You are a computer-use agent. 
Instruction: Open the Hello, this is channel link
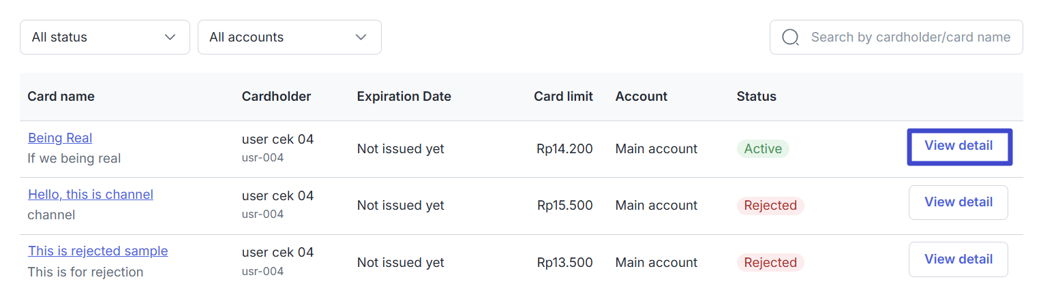91,194
